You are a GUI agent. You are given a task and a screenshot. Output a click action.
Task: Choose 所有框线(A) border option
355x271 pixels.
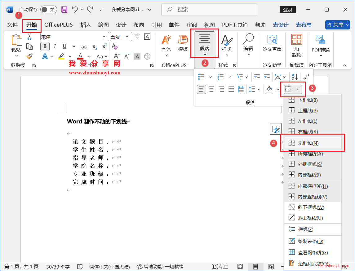(x=313, y=154)
